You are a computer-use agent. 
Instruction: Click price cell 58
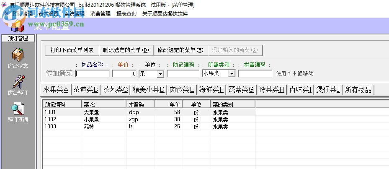(x=177, y=112)
